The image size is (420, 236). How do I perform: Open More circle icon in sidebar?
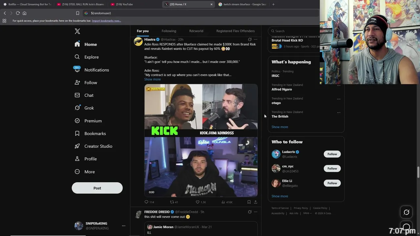tap(77, 171)
